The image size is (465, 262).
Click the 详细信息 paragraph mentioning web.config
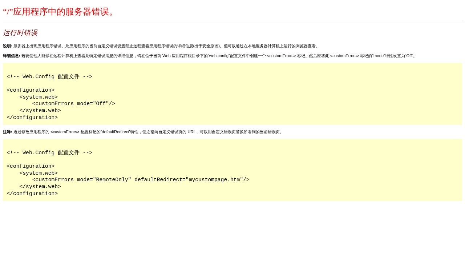(x=218, y=56)
